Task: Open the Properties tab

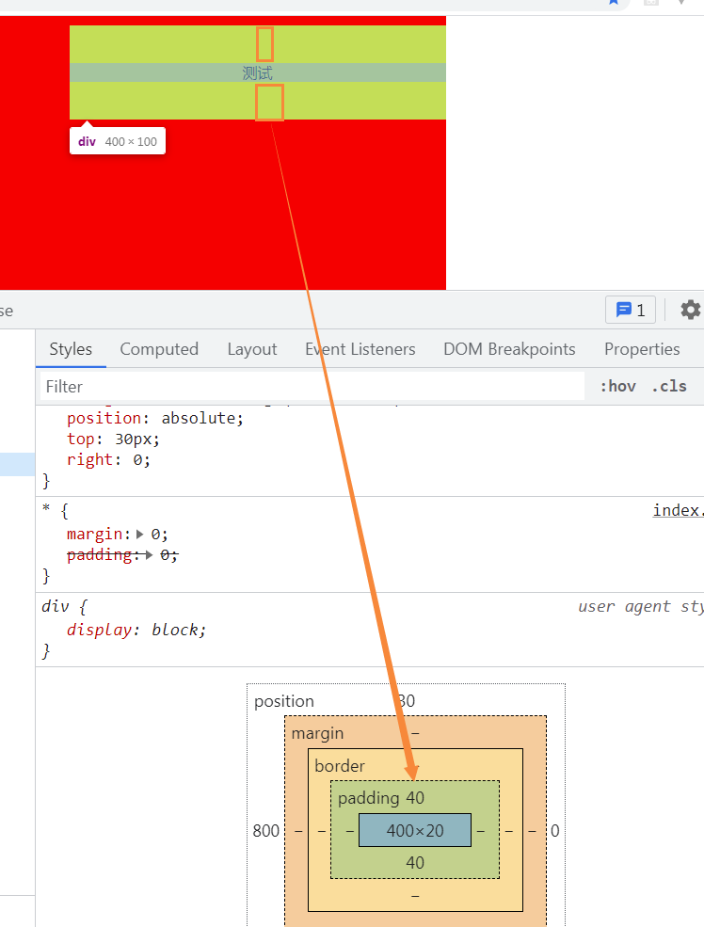Action: pyautogui.click(x=642, y=349)
